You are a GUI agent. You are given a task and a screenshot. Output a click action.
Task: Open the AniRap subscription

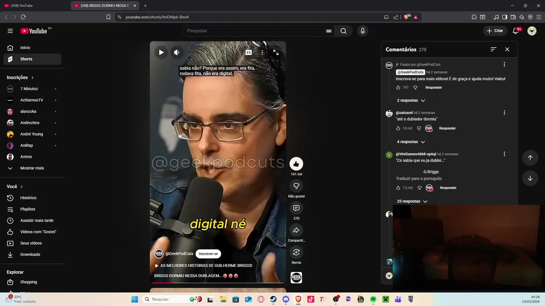(32, 145)
